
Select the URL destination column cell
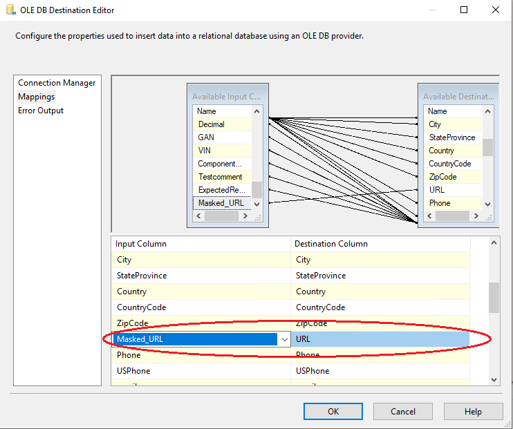[380, 339]
